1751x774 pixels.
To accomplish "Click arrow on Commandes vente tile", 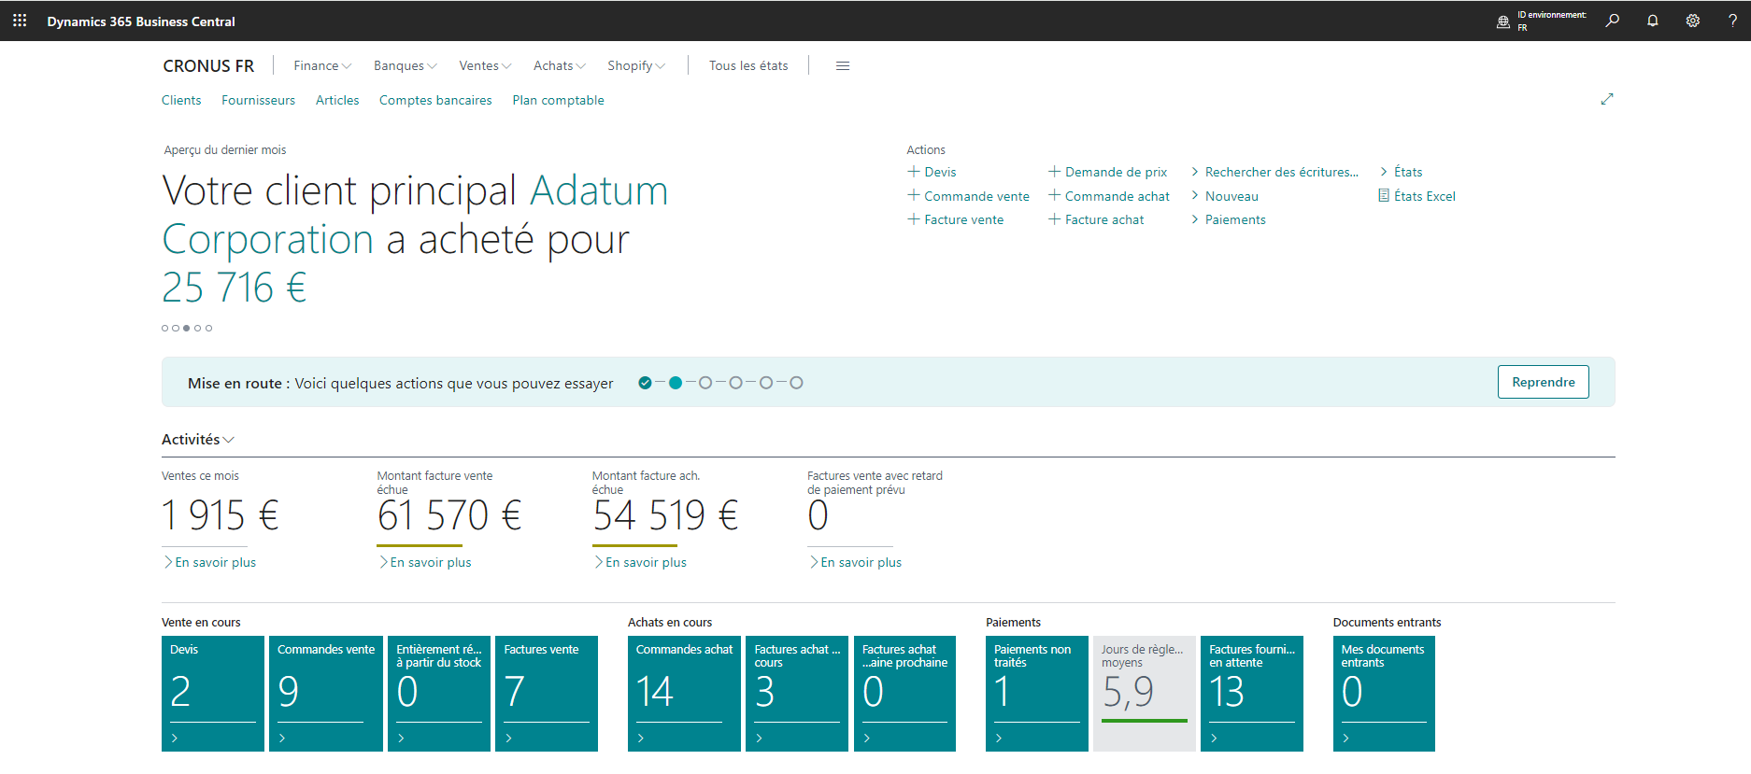I will [x=282, y=739].
